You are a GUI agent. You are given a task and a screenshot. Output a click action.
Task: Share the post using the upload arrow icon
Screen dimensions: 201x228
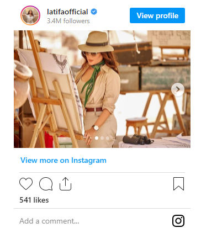[x=65, y=184]
